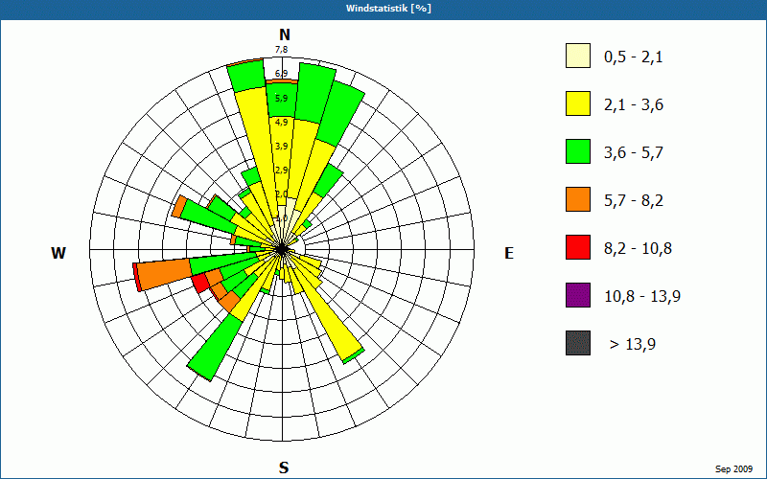The image size is (767, 479).
Task: Click the long green south-southwest wind bar
Action: (x=215, y=348)
